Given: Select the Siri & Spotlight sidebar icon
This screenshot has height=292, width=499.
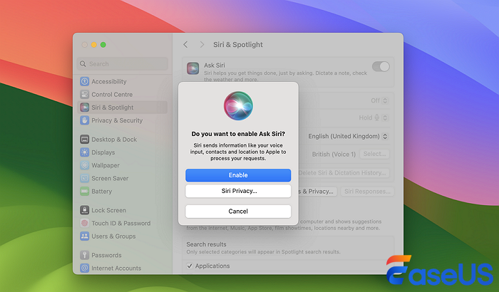Looking at the screenshot, I should (x=84, y=108).
